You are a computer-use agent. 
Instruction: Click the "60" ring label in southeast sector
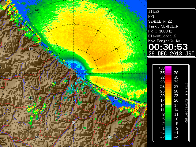point(110,137)
